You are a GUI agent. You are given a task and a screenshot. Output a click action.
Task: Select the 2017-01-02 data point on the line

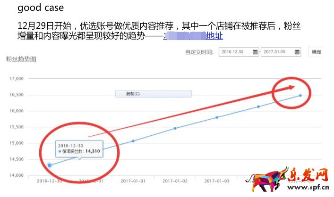(175, 128)
